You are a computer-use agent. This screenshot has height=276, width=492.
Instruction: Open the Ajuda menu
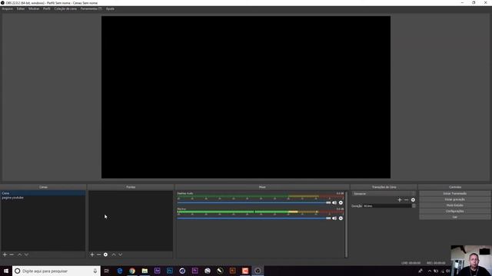pos(110,8)
